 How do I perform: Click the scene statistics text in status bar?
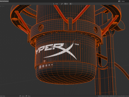(x=113, y=96)
